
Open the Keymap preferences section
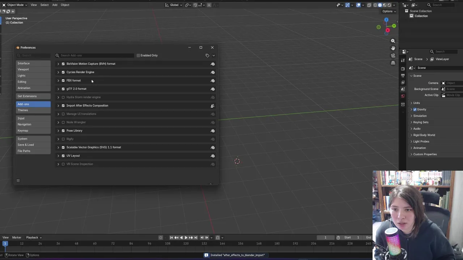33,131
